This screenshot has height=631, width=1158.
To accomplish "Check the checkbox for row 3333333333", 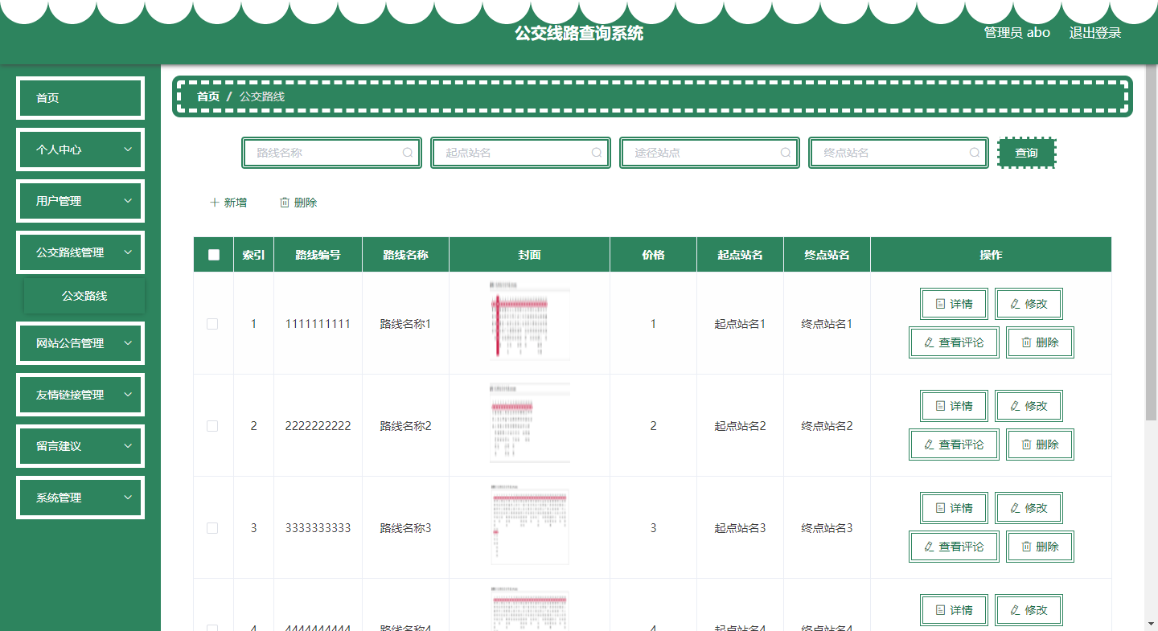I will pyautogui.click(x=212, y=528).
